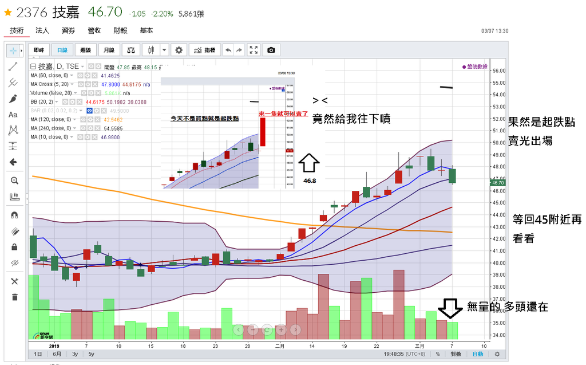Image resolution: width=586 pixels, height=365 pixels.
Task: Remove drawings with the trash icon
Action: (x=14, y=297)
